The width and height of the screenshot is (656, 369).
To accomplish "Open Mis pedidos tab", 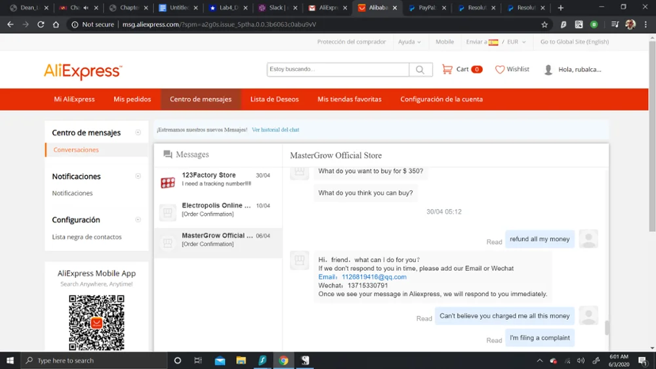I will pos(133,99).
